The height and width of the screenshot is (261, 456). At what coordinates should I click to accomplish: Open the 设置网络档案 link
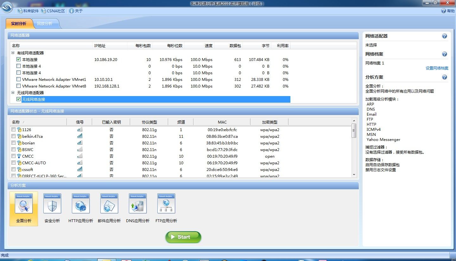tap(437, 68)
